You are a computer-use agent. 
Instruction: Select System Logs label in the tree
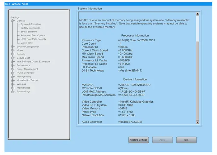coord(24,92)
